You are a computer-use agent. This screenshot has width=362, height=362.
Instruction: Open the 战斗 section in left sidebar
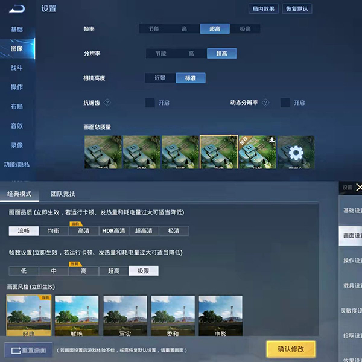click(17, 68)
